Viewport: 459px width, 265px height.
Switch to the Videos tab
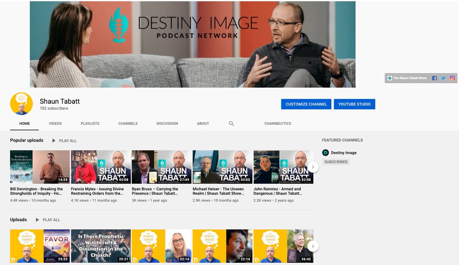pyautogui.click(x=55, y=124)
